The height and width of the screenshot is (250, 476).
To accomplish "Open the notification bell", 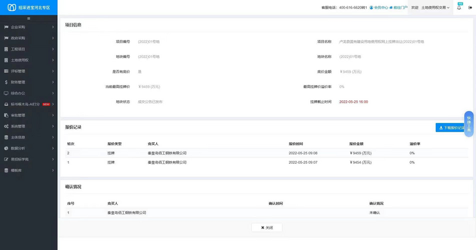I will point(459,8).
